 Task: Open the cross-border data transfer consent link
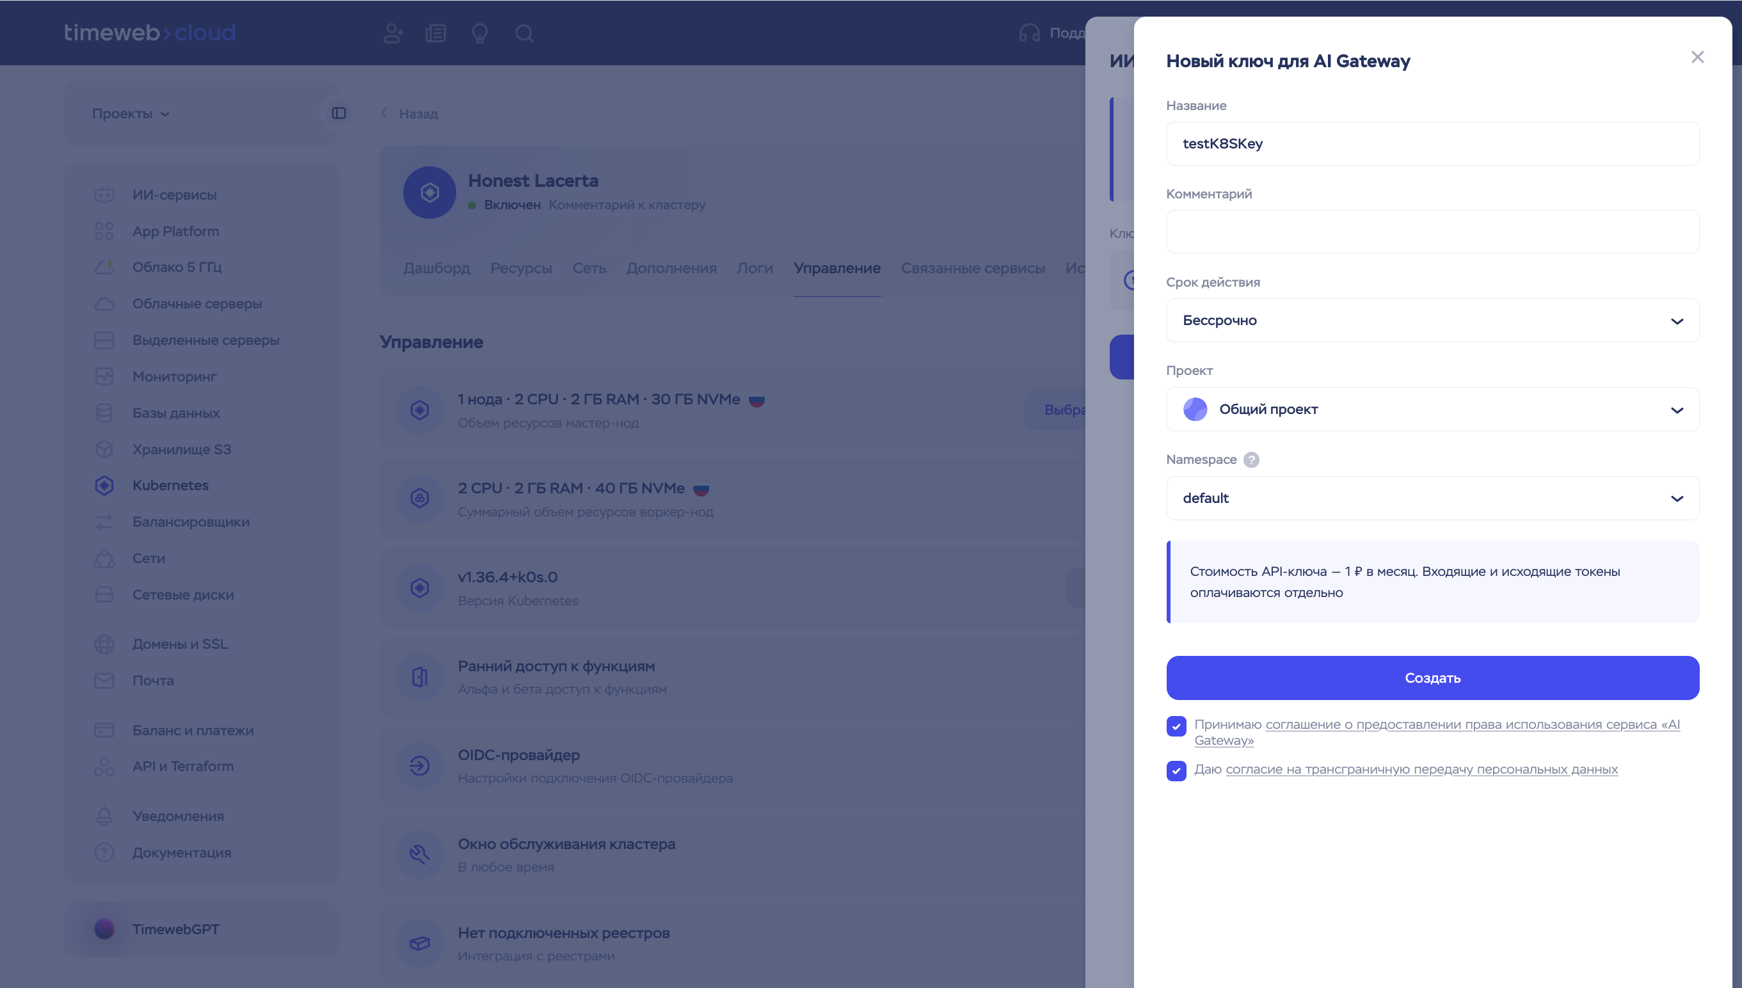coord(1421,770)
